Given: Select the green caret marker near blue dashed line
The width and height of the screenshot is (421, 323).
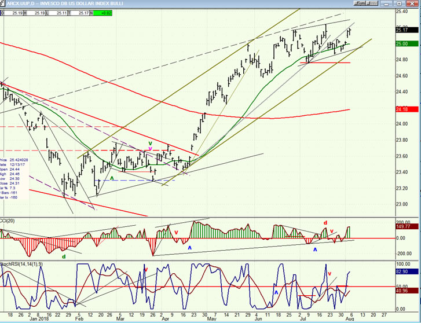Looking at the screenshot, I should coord(112,178).
